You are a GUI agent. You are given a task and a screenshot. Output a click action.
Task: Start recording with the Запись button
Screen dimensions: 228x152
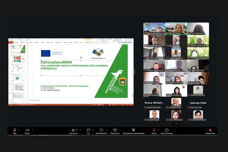[x=154, y=130]
